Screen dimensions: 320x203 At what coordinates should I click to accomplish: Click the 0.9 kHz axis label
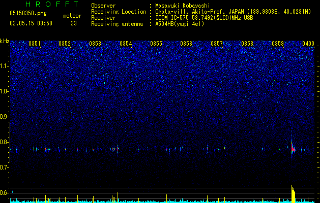click(5, 117)
